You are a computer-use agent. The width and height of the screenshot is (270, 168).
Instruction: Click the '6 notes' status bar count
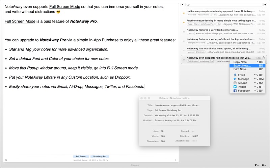coord(135,165)
